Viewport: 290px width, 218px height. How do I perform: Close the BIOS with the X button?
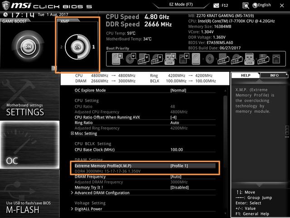(x=282, y=5)
